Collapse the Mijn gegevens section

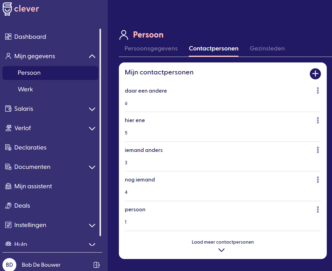pos(92,56)
